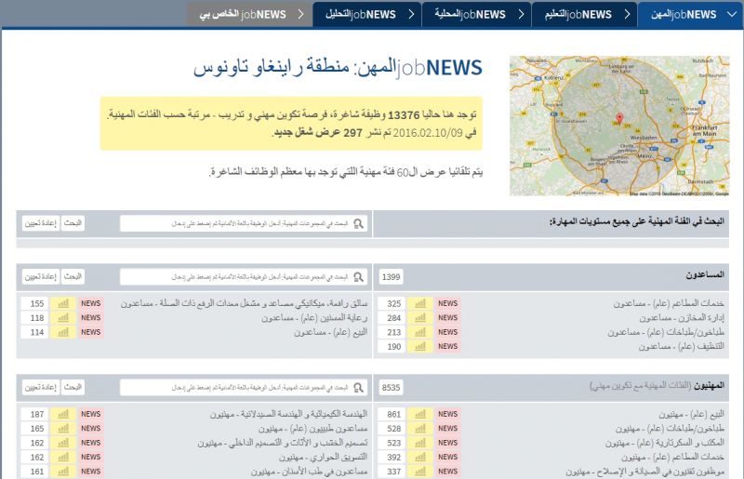The width and height of the screenshot is (744, 479).
Task: Open خدمات المطاعم (عام) - مساعدون entry
Action: (669, 303)
